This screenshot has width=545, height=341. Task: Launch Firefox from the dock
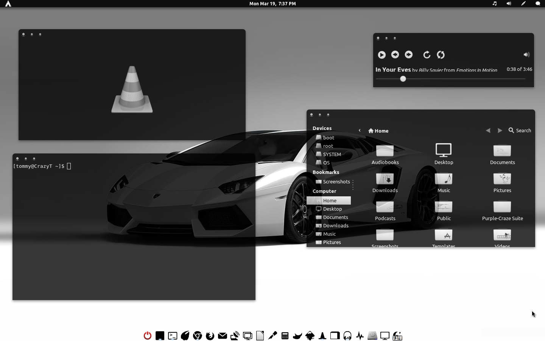click(x=210, y=336)
